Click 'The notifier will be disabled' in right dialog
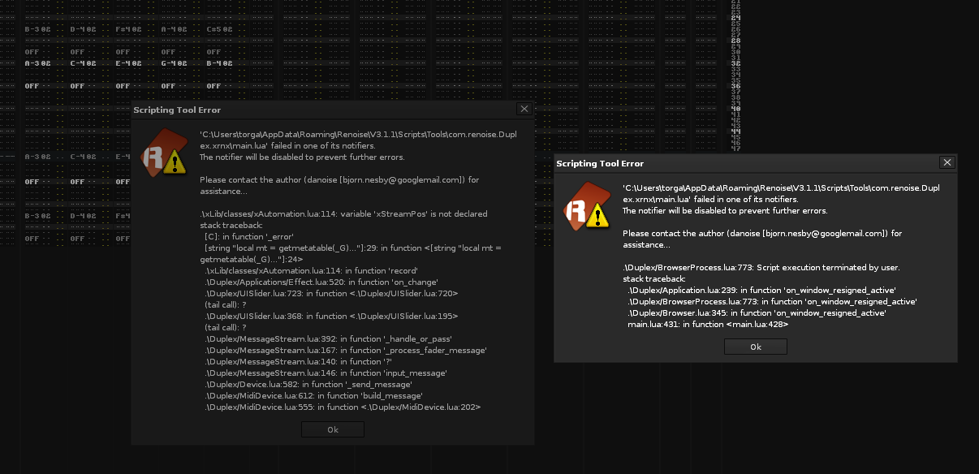Viewport: 979px width, 474px height. [725, 211]
